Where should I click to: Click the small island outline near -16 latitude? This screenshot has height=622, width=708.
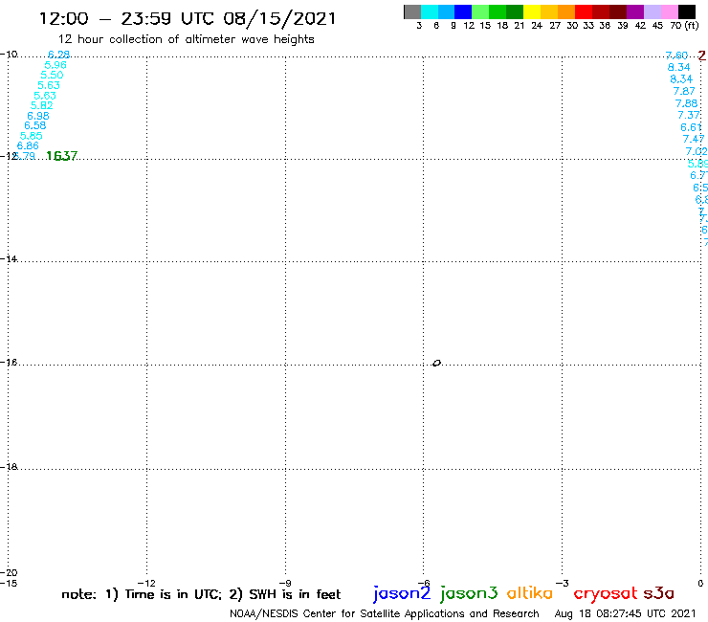[x=436, y=363]
